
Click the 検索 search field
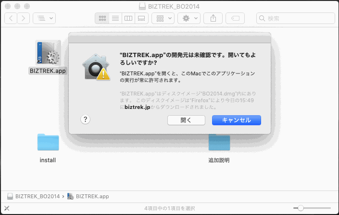coord(296,18)
